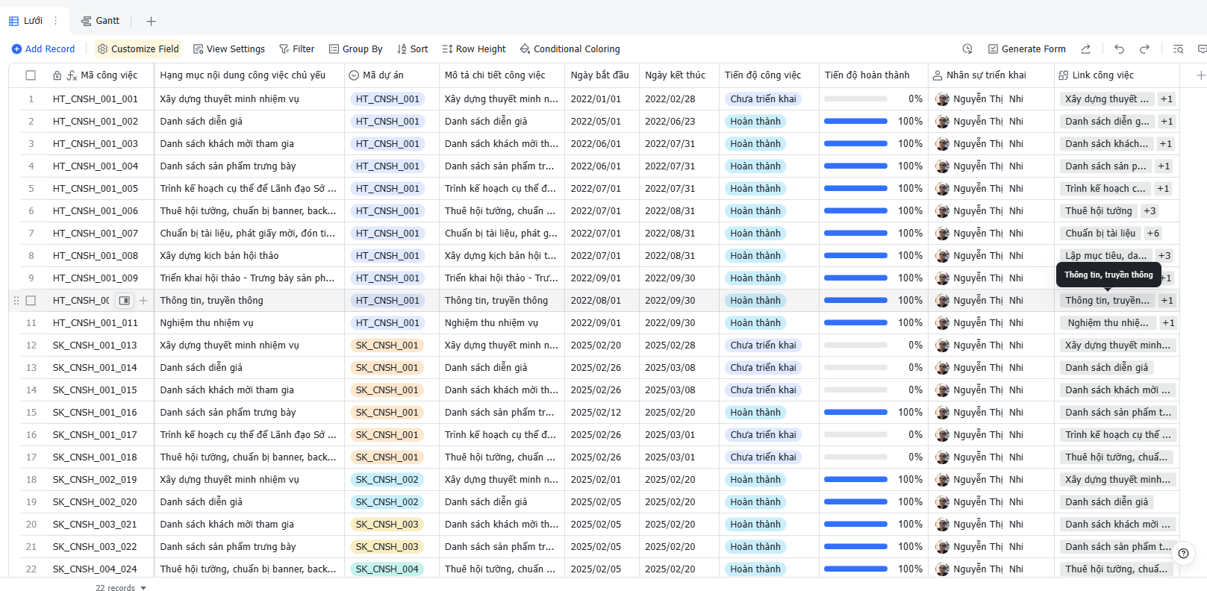Image resolution: width=1207 pixels, height=591 pixels.
Task: Click the HT_CNSH_001 tag in row 1
Action: 387,98
